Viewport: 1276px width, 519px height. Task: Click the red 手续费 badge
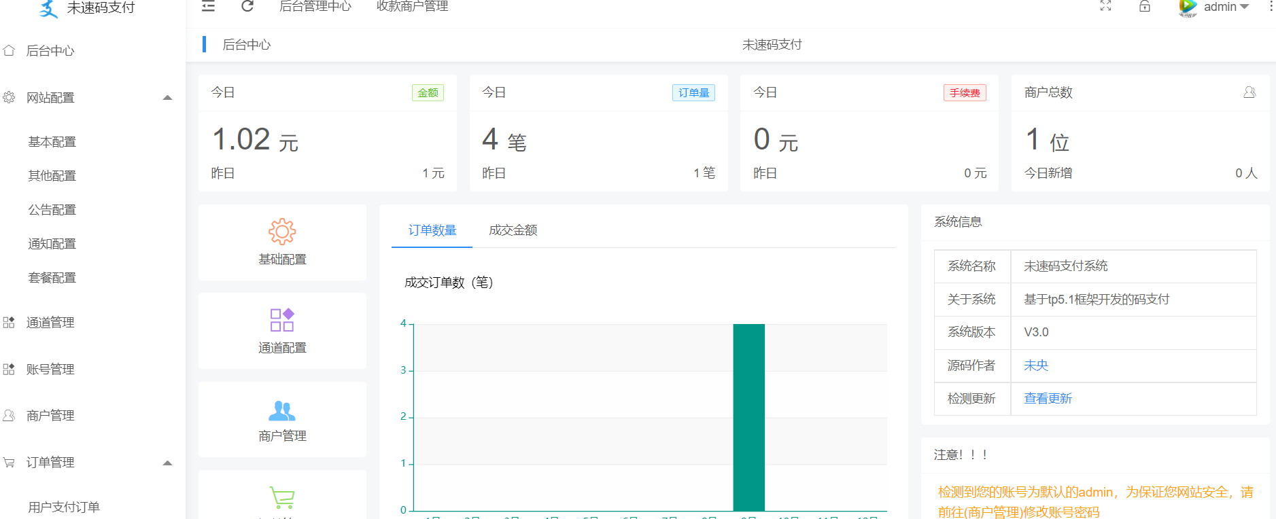tap(965, 93)
